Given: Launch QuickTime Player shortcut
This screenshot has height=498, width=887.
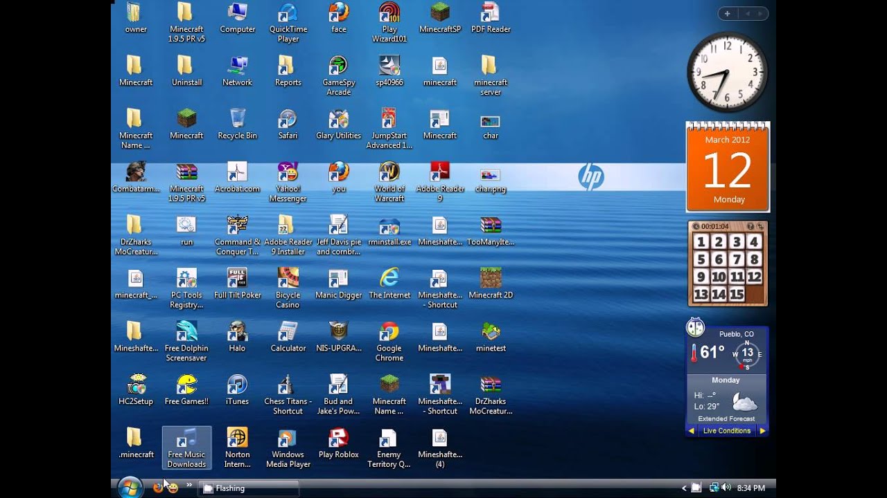Looking at the screenshot, I should click(288, 23).
